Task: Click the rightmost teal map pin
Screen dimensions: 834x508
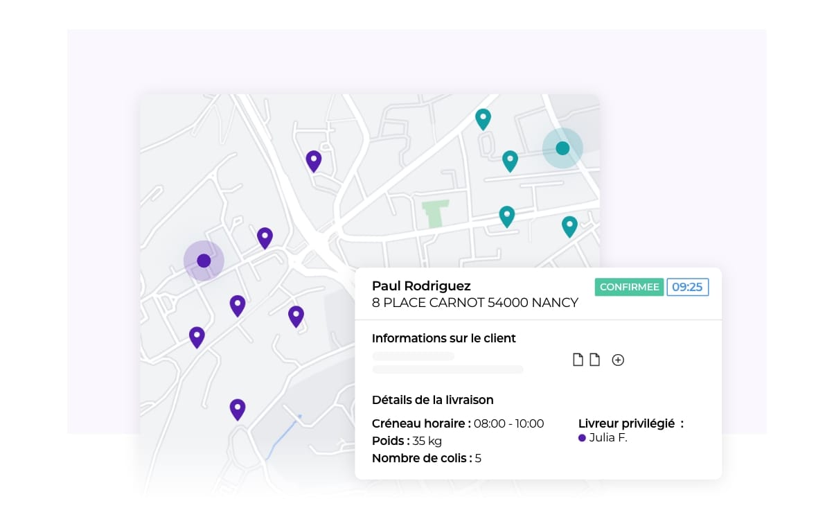Action: (569, 225)
